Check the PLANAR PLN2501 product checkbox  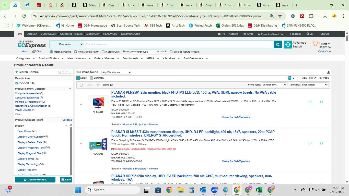coord(81,103)
